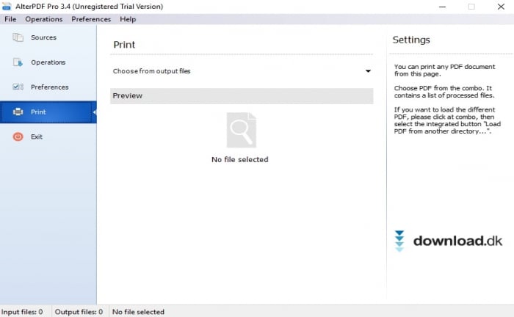Open the File menu
Screen dimensions: 514x317
pos(10,19)
